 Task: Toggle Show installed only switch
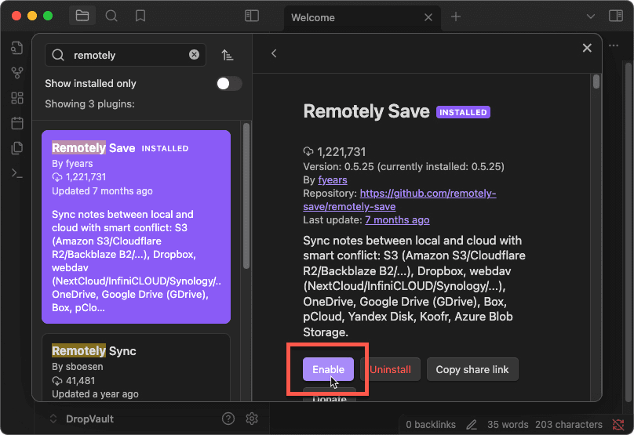(229, 84)
